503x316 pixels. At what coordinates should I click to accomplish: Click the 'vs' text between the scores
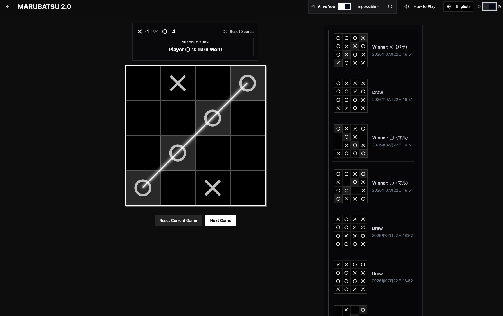click(156, 32)
